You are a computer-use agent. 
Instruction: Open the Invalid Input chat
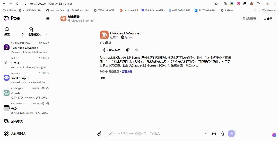pyautogui.click(x=26, y=78)
